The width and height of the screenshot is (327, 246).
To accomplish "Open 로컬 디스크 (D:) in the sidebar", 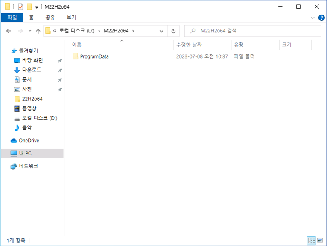I will 40,118.
